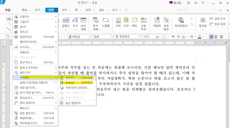The height and width of the screenshot is (128, 230).
Task: Click the new document toolbar icon
Action: click(7, 37)
